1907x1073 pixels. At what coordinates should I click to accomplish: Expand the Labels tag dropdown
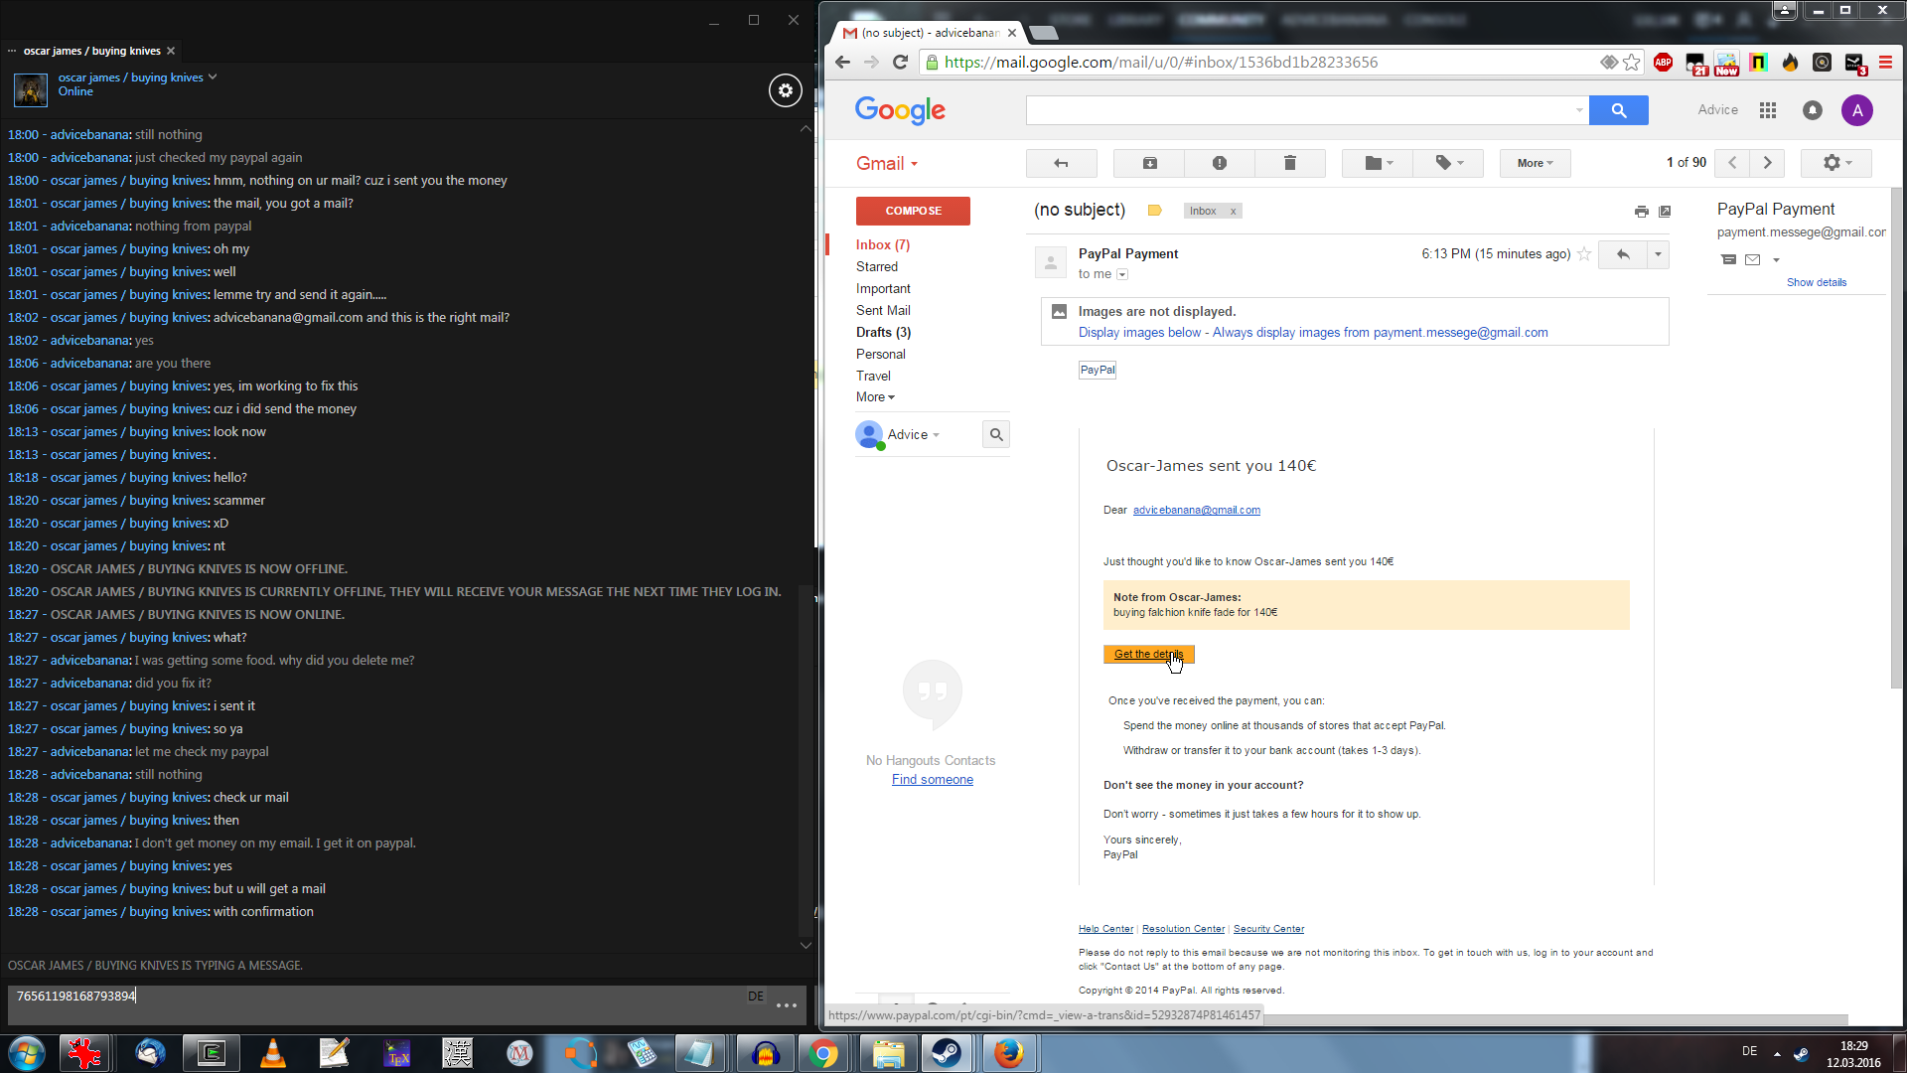[x=1449, y=163]
